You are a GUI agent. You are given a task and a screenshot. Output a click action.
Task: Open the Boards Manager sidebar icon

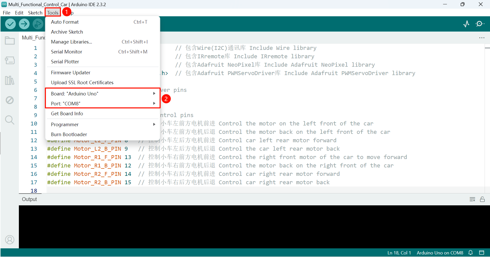[x=10, y=60]
